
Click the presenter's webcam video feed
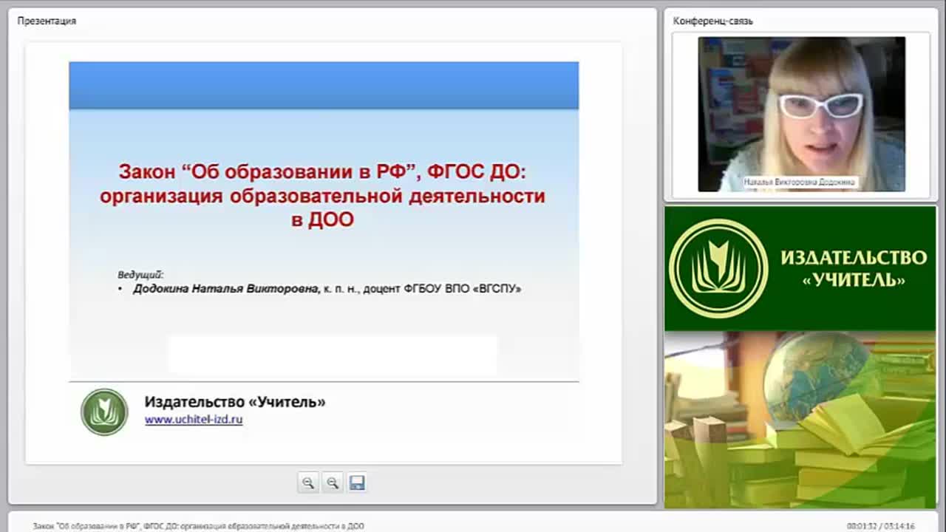pos(801,115)
